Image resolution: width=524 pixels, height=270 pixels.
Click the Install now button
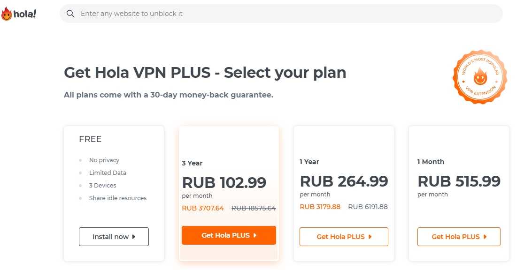tap(114, 237)
